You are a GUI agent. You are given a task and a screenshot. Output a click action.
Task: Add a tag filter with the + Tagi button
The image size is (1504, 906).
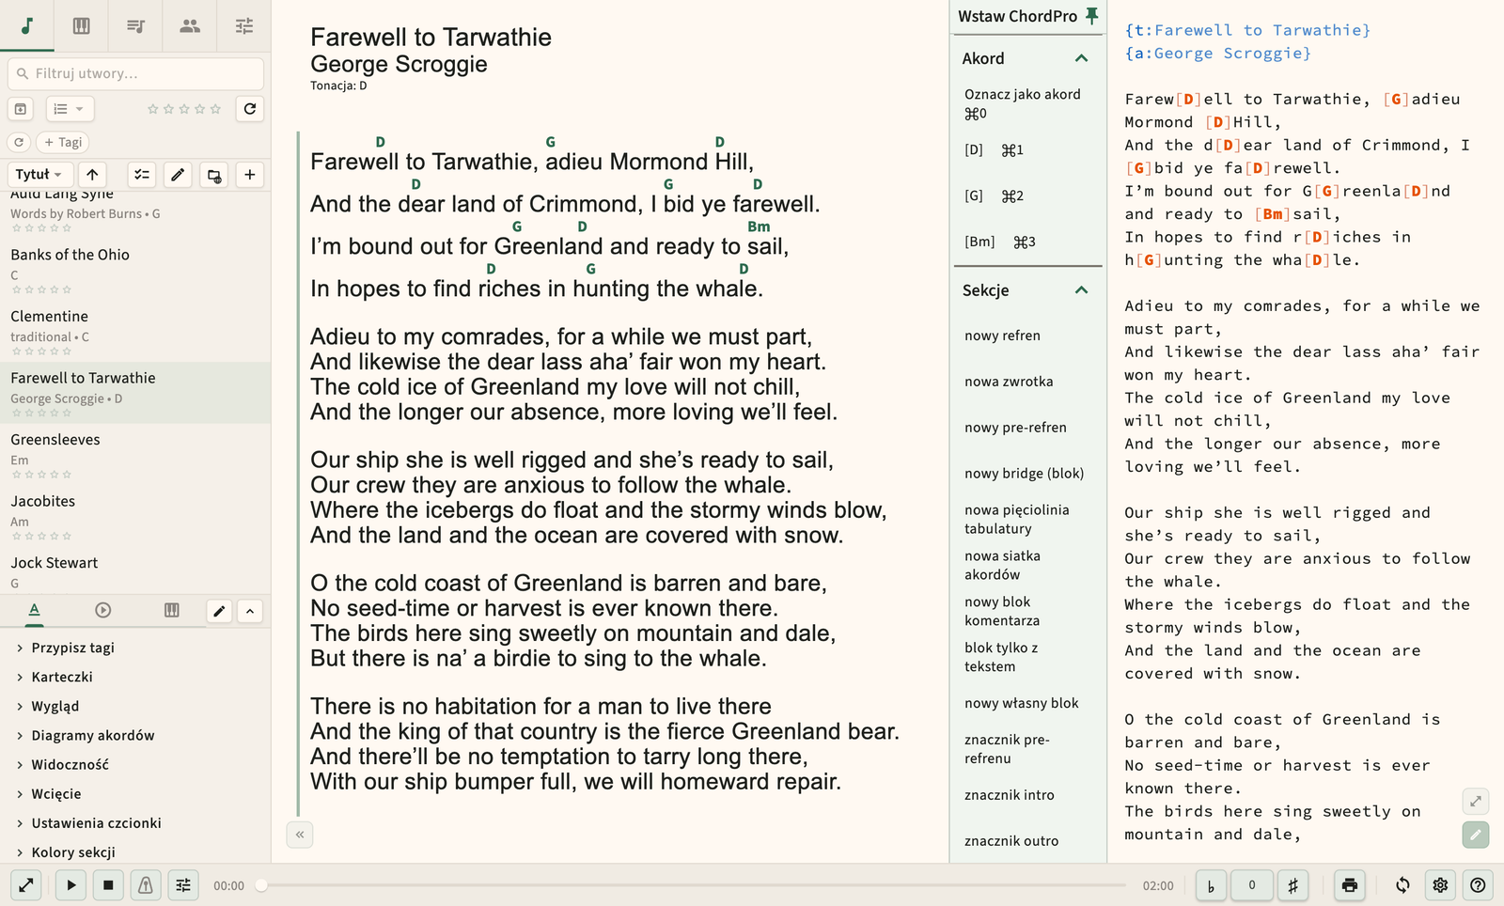pos(63,142)
